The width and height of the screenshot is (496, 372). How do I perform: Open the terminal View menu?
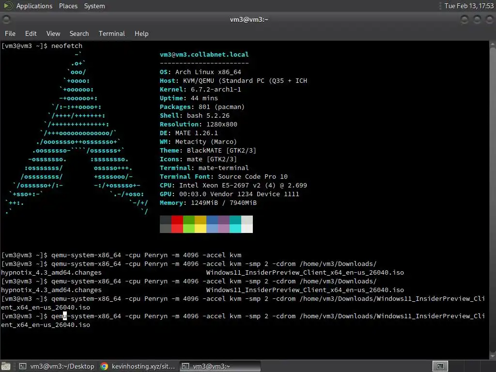(x=53, y=33)
